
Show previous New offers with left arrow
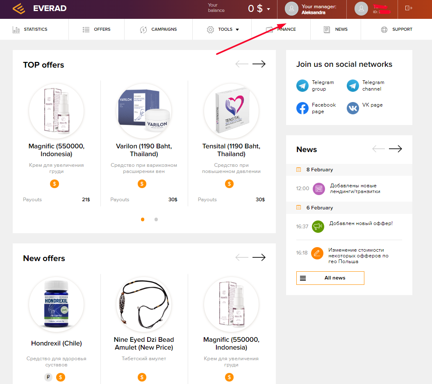click(242, 257)
